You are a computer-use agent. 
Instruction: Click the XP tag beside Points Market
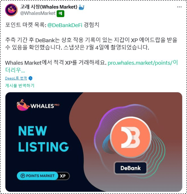point(63,176)
